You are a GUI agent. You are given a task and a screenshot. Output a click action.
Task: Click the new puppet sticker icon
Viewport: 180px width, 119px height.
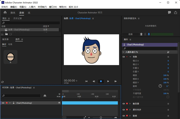pyautogui.click(x=11, y=34)
